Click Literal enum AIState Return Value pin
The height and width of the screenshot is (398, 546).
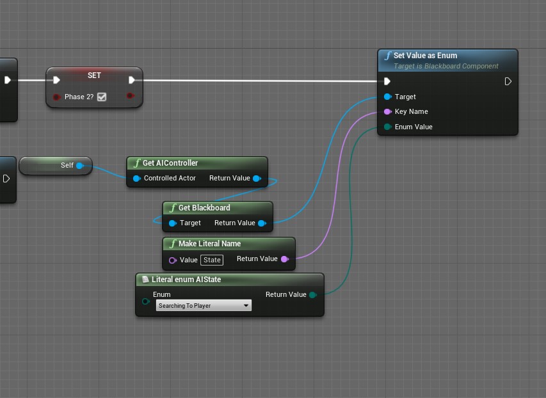coord(312,295)
